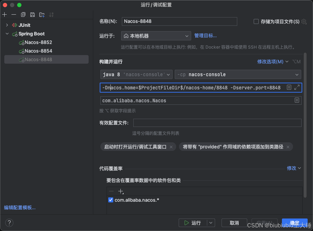
Task: Close the run/debug configuration dialog
Action: (5, 5)
